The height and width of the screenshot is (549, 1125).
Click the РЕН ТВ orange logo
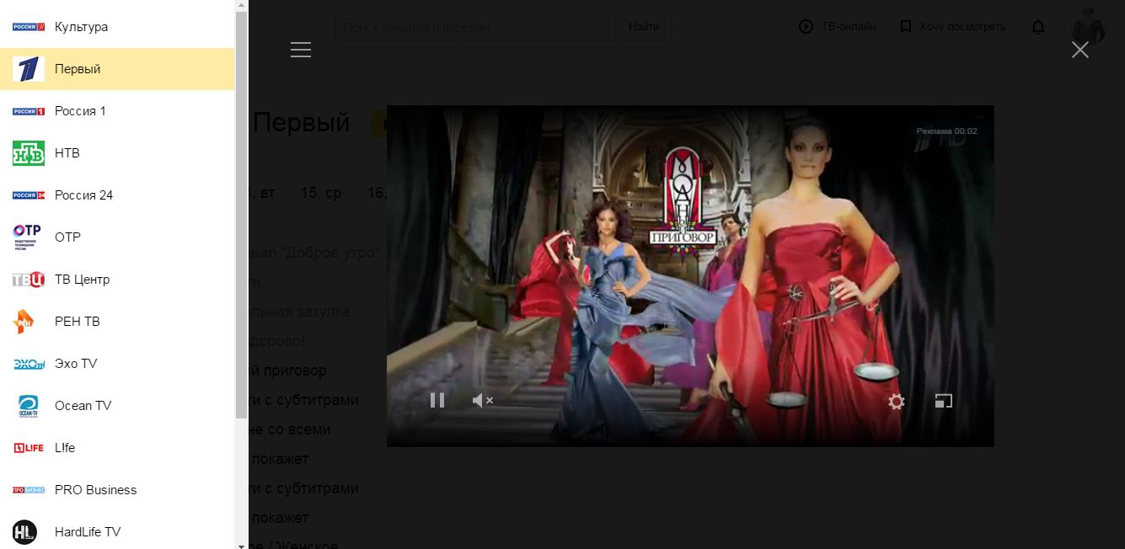(24, 322)
